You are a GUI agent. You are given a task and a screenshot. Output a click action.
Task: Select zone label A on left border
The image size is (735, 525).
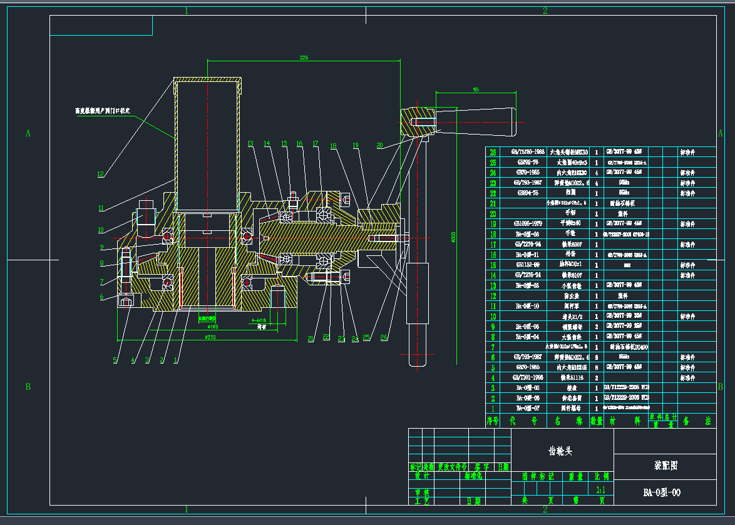(28, 133)
